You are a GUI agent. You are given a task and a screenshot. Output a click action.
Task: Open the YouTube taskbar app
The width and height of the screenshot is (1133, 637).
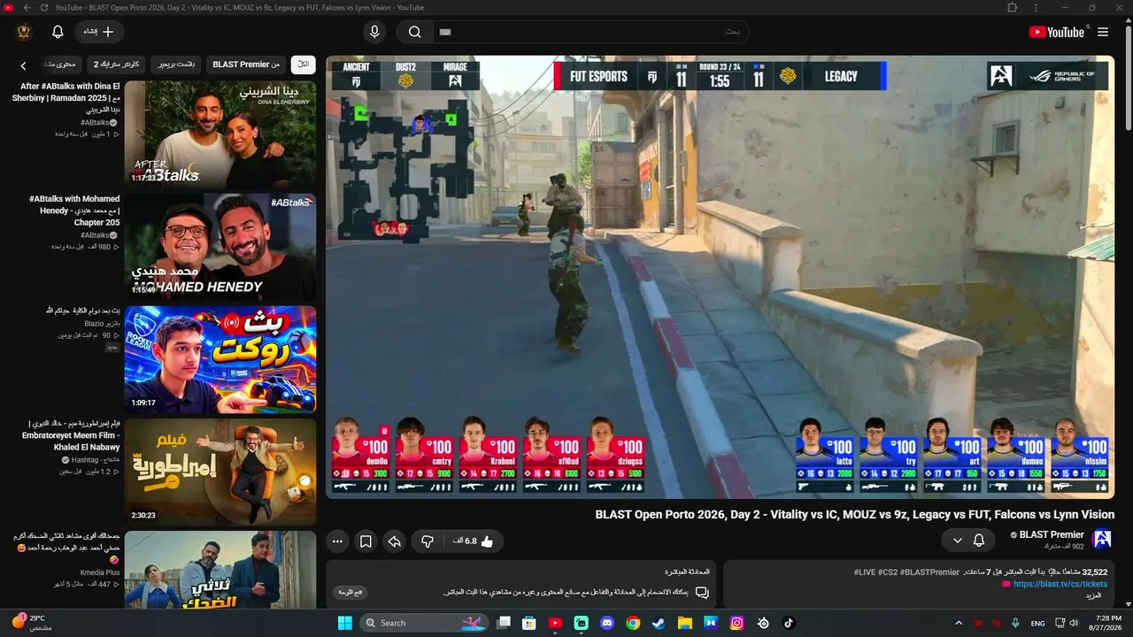[x=555, y=623]
